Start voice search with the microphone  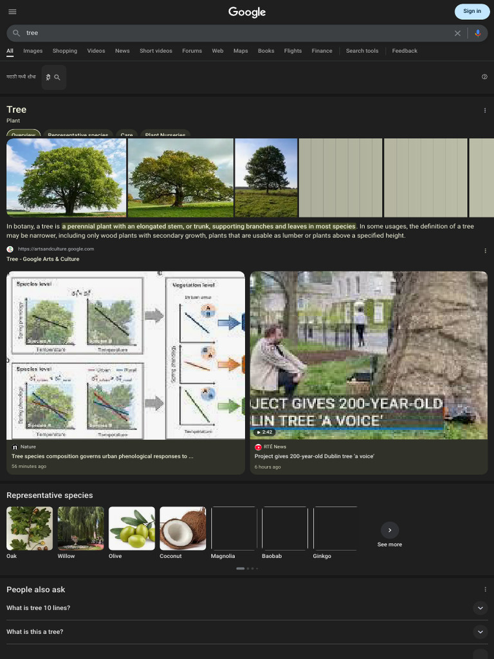(x=477, y=33)
